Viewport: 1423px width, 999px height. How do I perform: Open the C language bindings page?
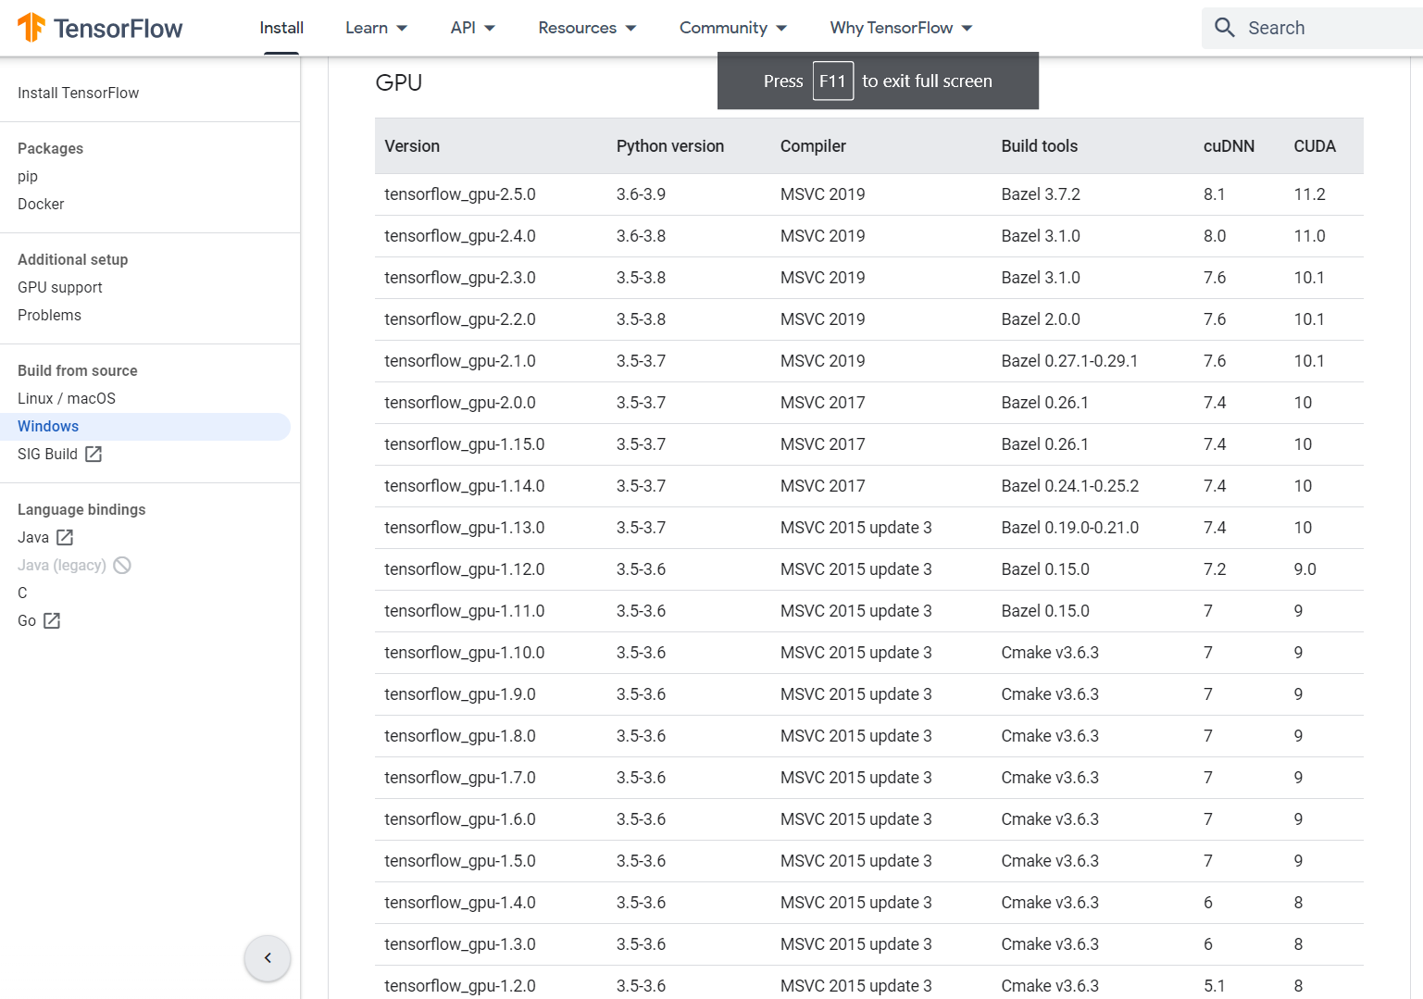coord(22,593)
